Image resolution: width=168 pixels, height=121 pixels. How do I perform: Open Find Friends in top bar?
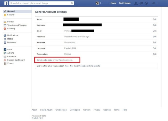coord(125,3)
